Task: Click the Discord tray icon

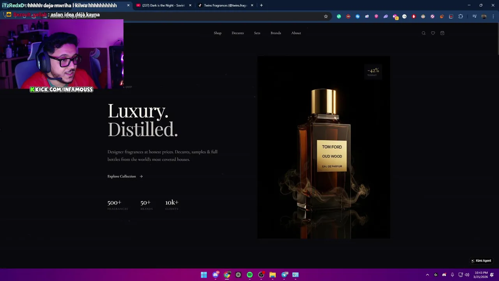Action: pos(444,275)
